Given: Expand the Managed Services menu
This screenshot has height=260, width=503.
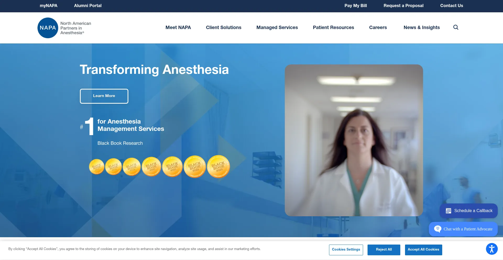Looking at the screenshot, I should click(277, 27).
